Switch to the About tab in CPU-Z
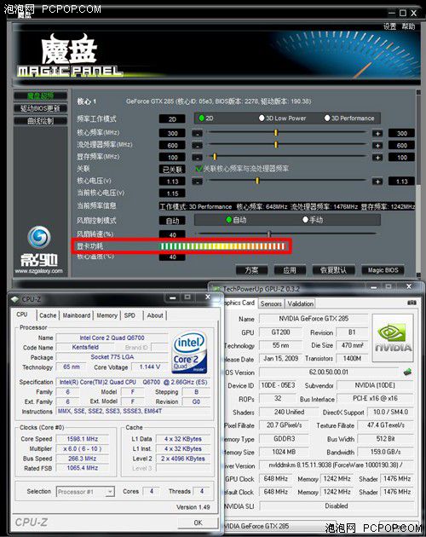 155,315
